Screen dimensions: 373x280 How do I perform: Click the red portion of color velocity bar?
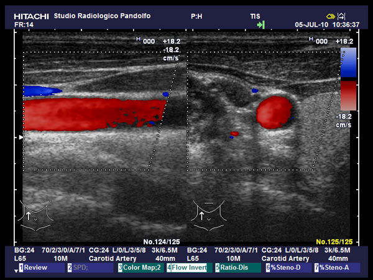click(x=349, y=96)
